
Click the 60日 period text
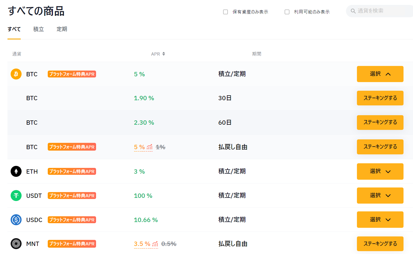point(225,122)
